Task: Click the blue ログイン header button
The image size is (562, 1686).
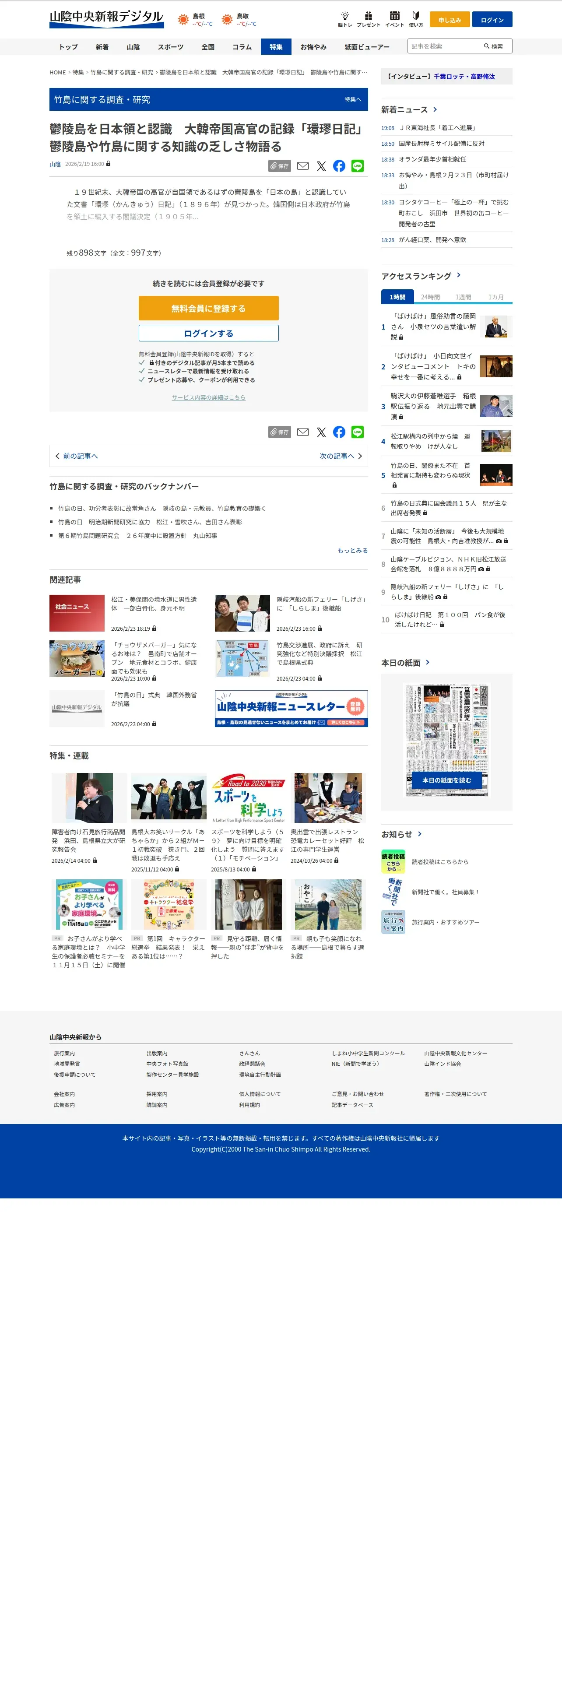Action: click(x=492, y=20)
